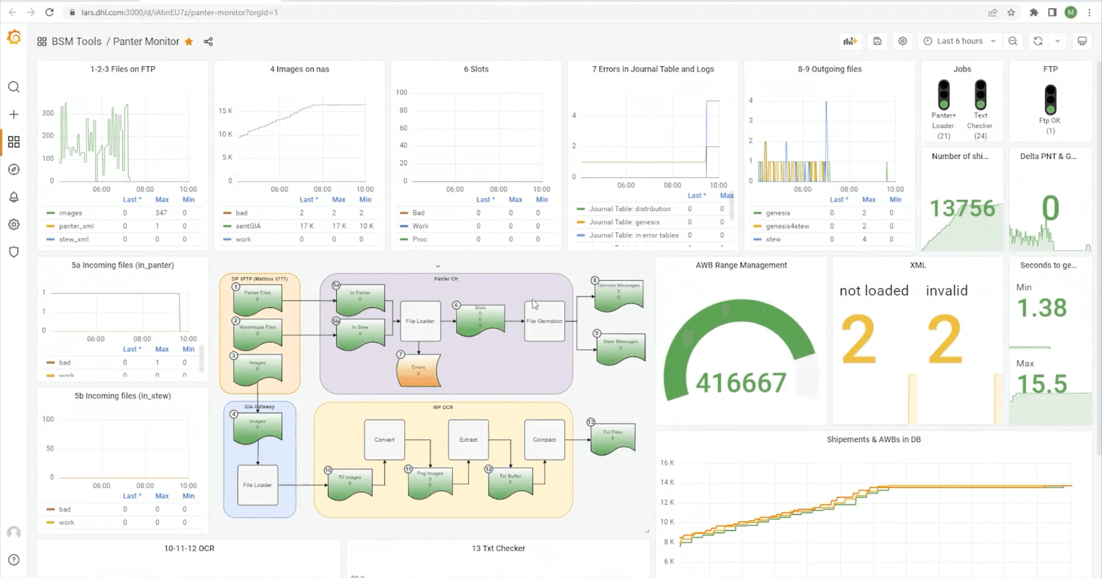This screenshot has height=578, width=1102.
Task: Click the add panel icon in top toolbar
Action: pyautogui.click(x=851, y=41)
